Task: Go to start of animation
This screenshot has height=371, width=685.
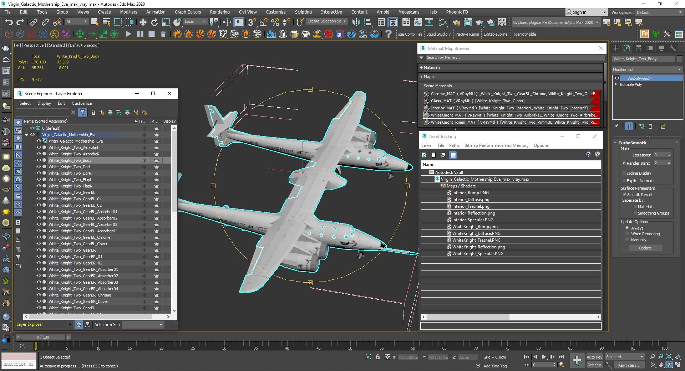Action: [527, 357]
